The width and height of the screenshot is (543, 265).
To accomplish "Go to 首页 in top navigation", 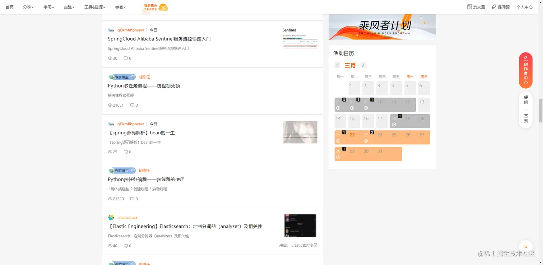I will click(10, 7).
